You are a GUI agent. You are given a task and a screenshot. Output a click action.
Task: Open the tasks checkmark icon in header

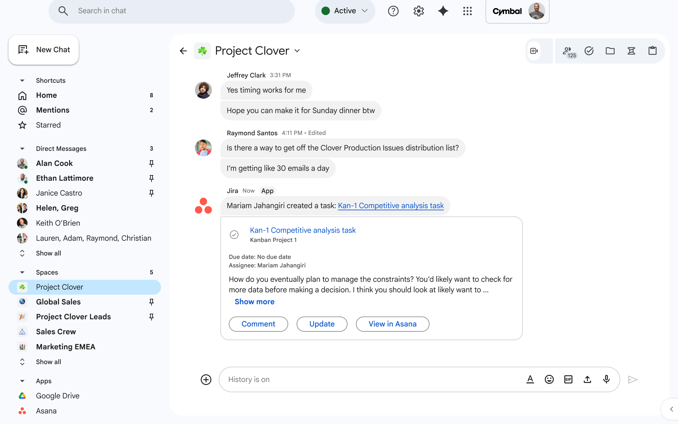point(589,51)
